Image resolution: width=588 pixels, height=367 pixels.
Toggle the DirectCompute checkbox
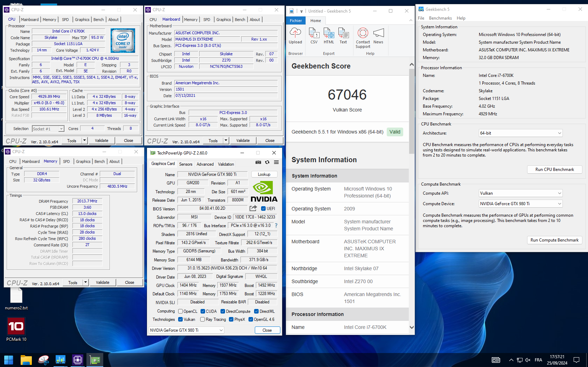[223, 311]
